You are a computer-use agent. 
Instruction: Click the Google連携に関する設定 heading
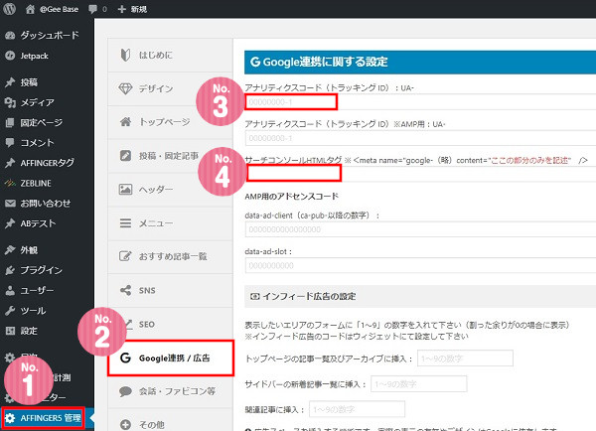click(x=420, y=62)
